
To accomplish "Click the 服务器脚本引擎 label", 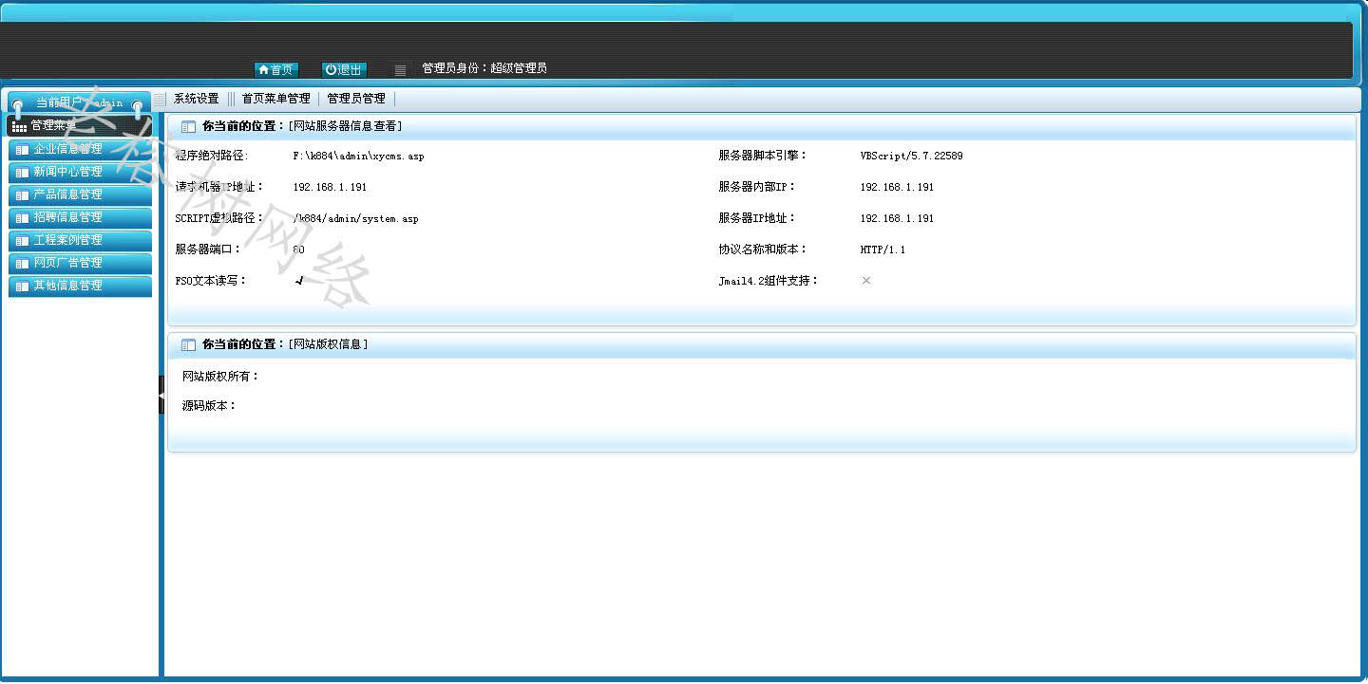I will click(762, 156).
